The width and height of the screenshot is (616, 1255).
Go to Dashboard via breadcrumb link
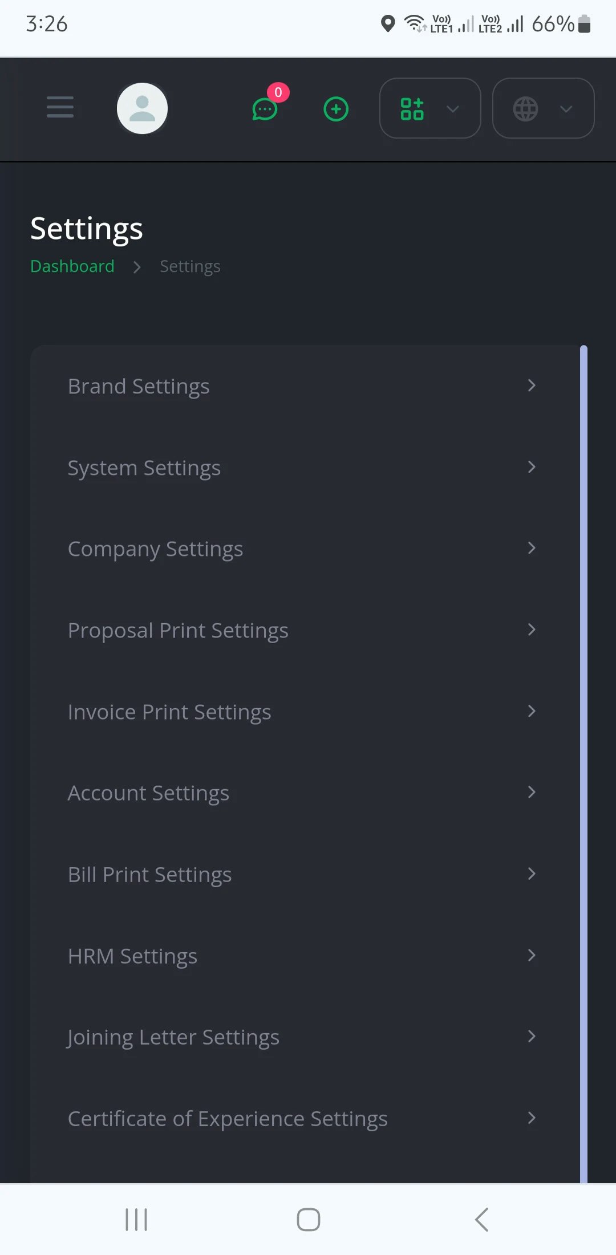tap(72, 266)
